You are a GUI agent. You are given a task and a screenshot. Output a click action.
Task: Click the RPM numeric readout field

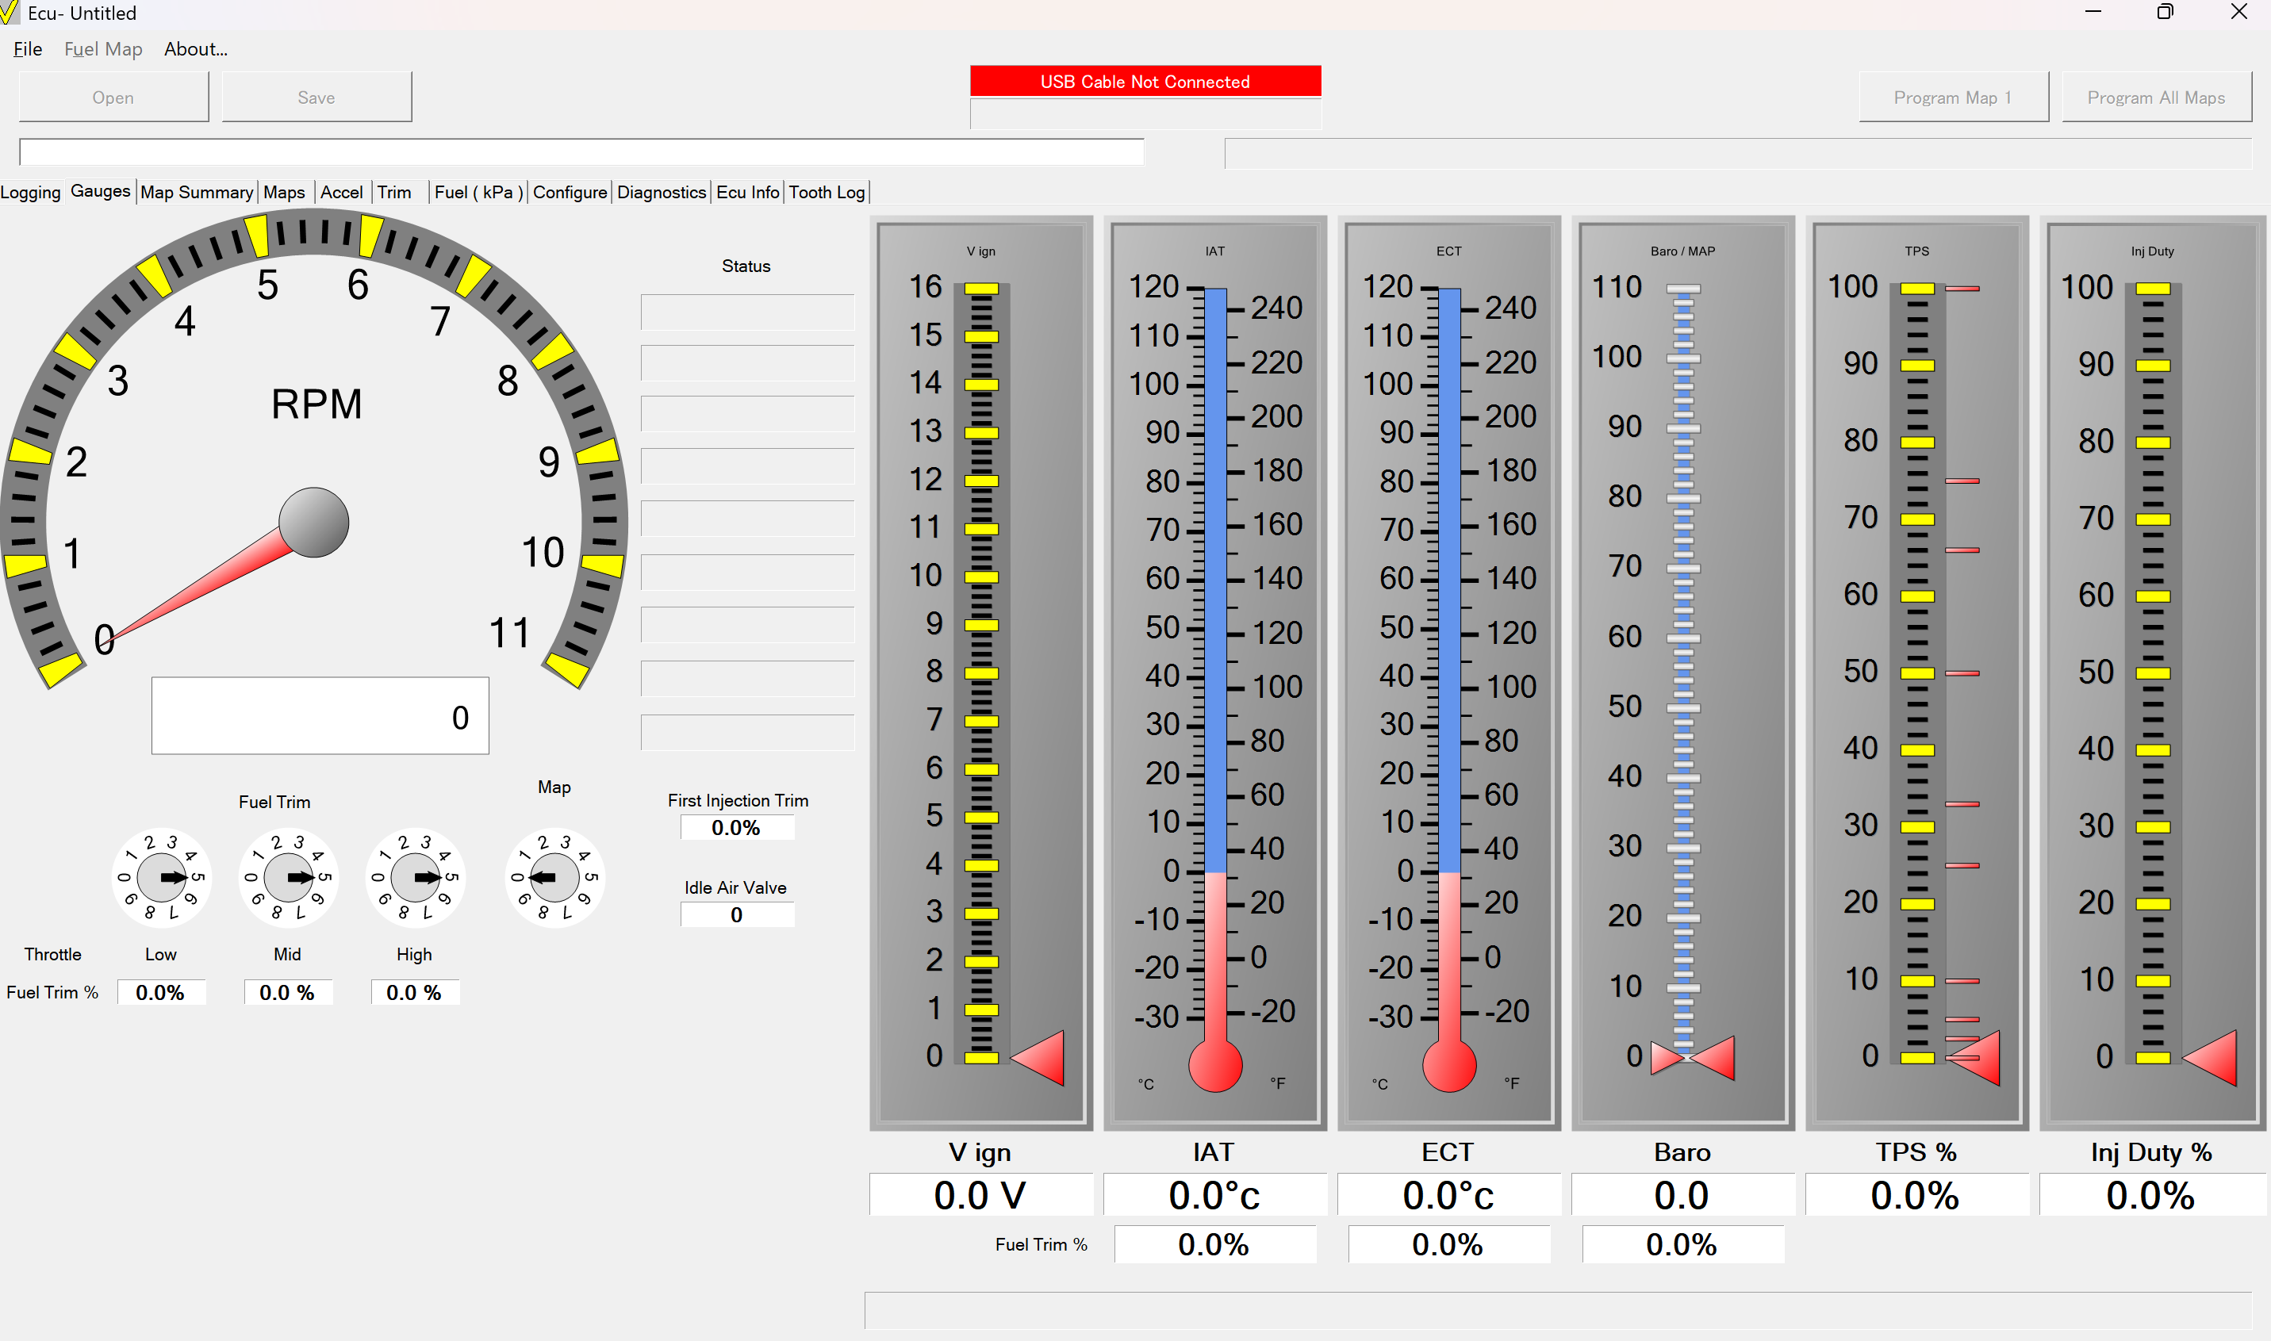(320, 715)
